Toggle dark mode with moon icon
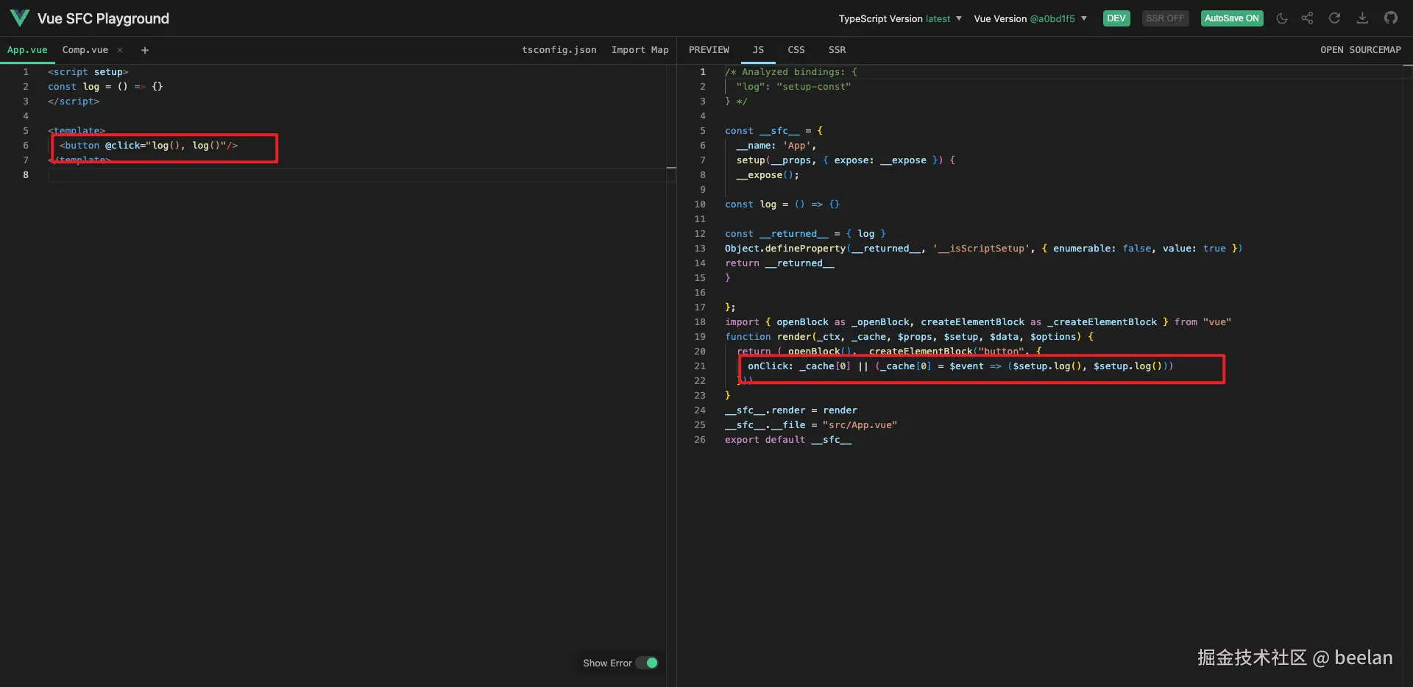The height and width of the screenshot is (687, 1413). click(x=1281, y=18)
